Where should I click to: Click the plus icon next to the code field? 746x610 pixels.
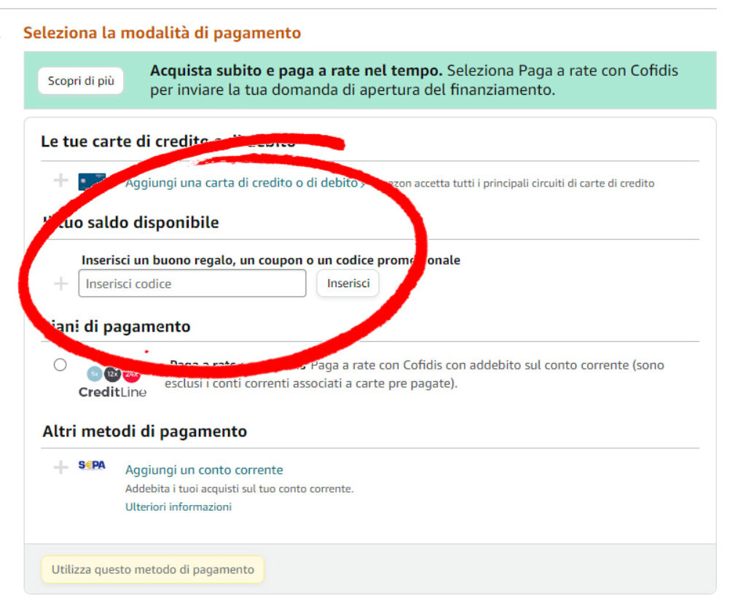(61, 284)
